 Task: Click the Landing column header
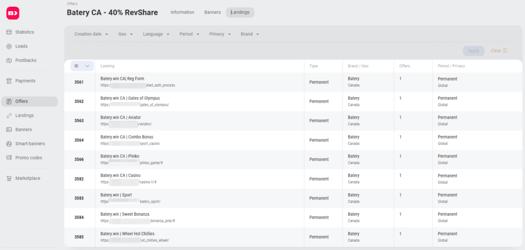point(108,66)
